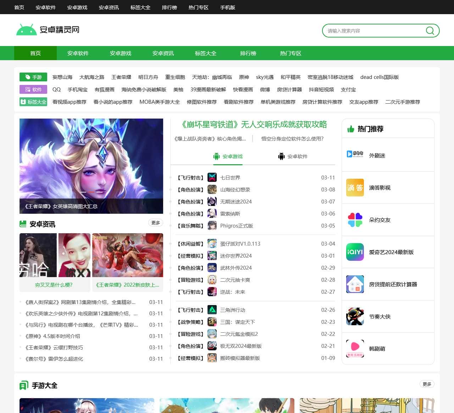Viewport: 454px width, 413px height.
Task: Open 排行榜 in the green navigation bar
Action: tap(248, 53)
